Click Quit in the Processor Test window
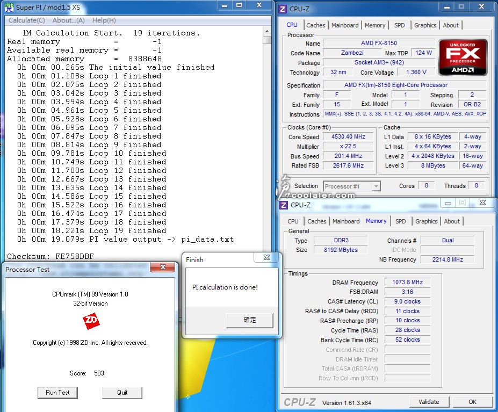 [122, 393]
